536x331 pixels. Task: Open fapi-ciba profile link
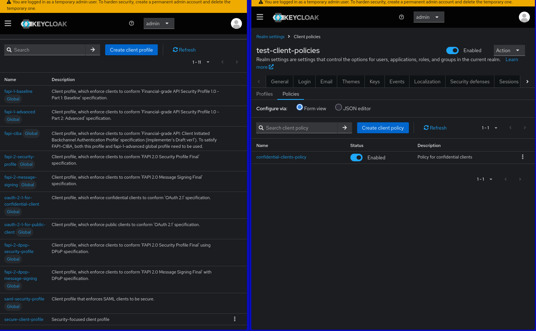pyautogui.click(x=13, y=134)
